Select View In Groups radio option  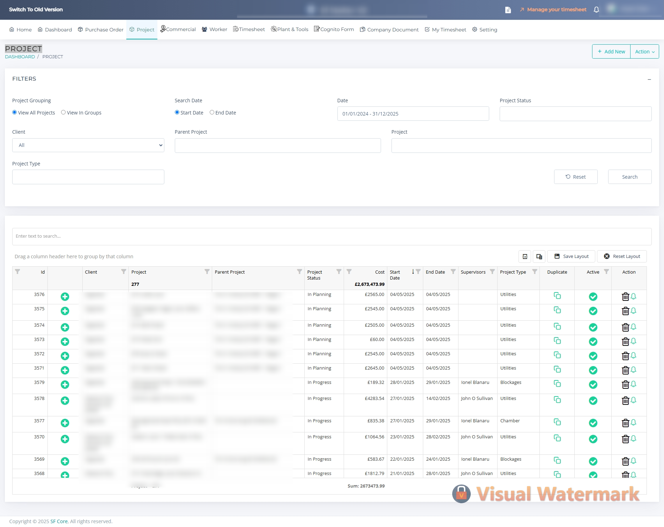(63, 112)
